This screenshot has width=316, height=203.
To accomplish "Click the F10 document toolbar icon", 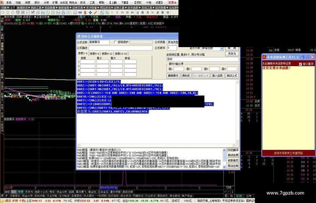I will (43, 13).
